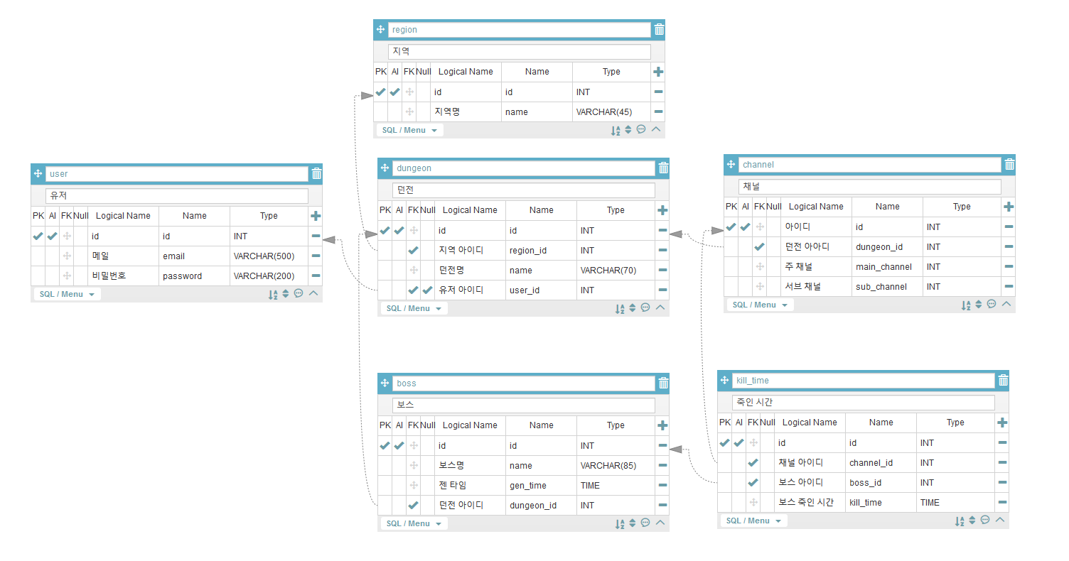This screenshot has height=561, width=1069.
Task: Remove the kill_time column in kill_time table
Action: point(1002,502)
